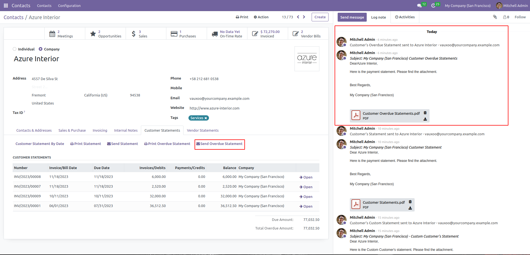The image size is (530, 255).
Task: Open the Customer Statements.pdf file icon
Action: pos(356,204)
